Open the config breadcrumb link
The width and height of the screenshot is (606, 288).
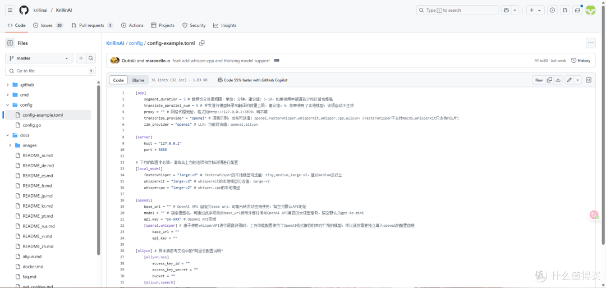coord(136,43)
